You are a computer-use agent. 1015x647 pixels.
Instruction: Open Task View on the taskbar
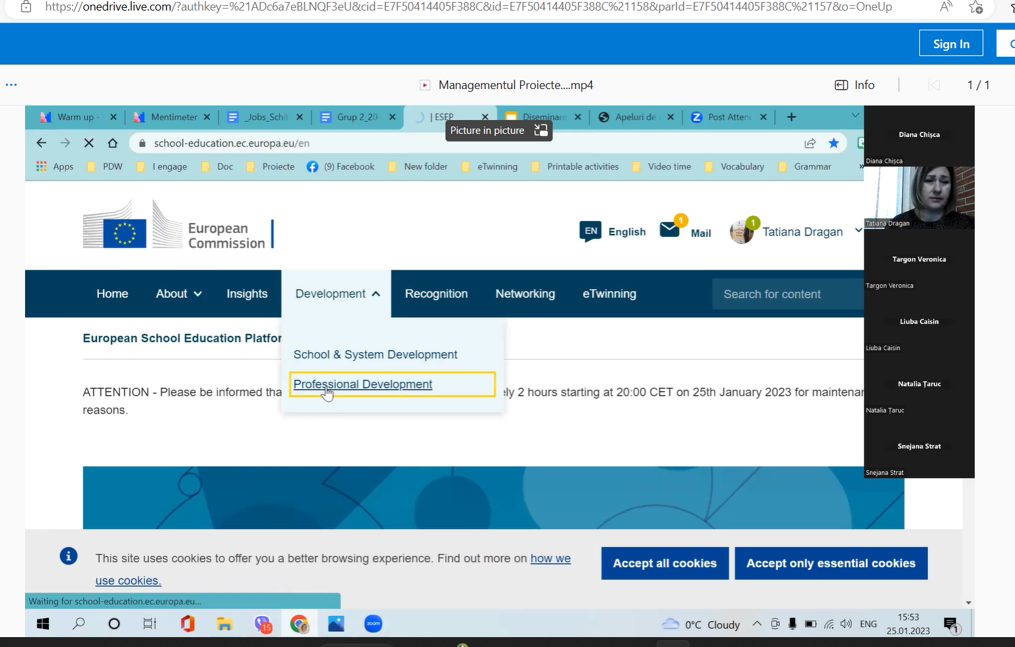coord(150,624)
